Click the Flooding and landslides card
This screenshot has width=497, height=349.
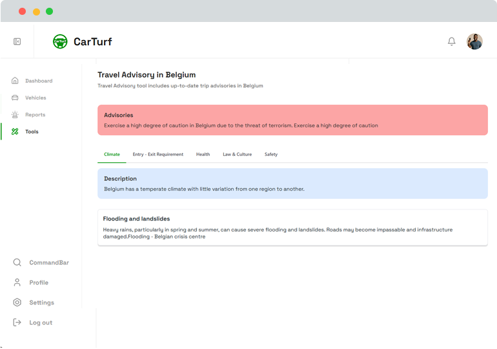[x=292, y=227]
